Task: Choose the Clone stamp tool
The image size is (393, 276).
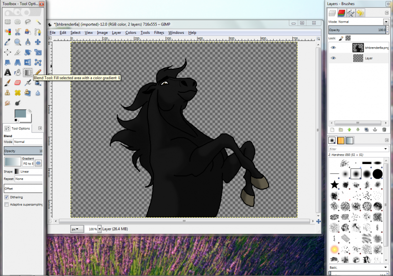Action: pyautogui.click(x=8, y=93)
